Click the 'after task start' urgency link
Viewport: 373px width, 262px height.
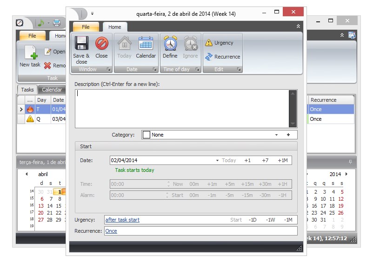[122, 220]
